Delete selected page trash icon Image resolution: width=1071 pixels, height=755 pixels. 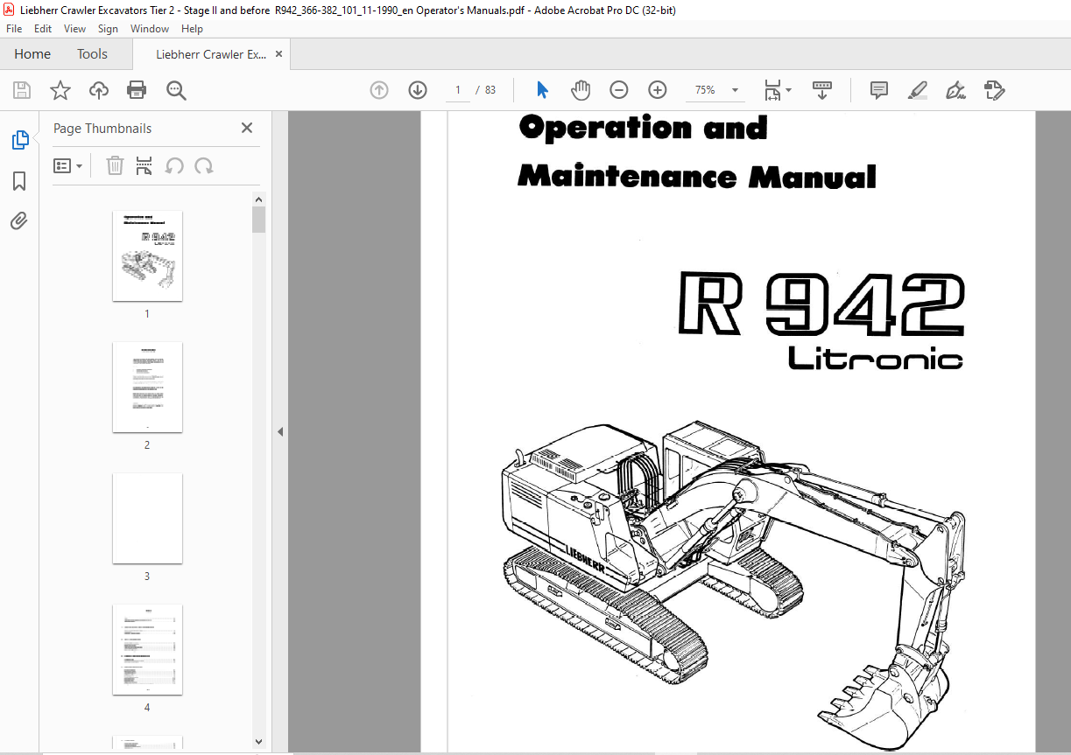coord(115,165)
